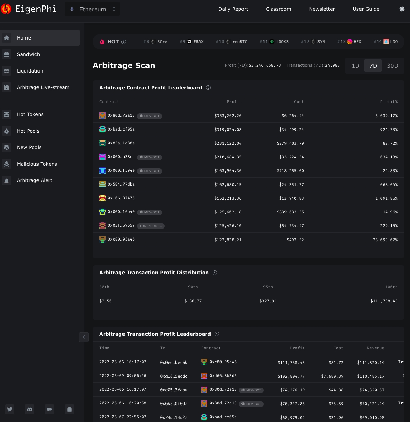Image resolution: width=410 pixels, height=422 pixels.
Task: Switch time range to 1D
Action: point(355,66)
